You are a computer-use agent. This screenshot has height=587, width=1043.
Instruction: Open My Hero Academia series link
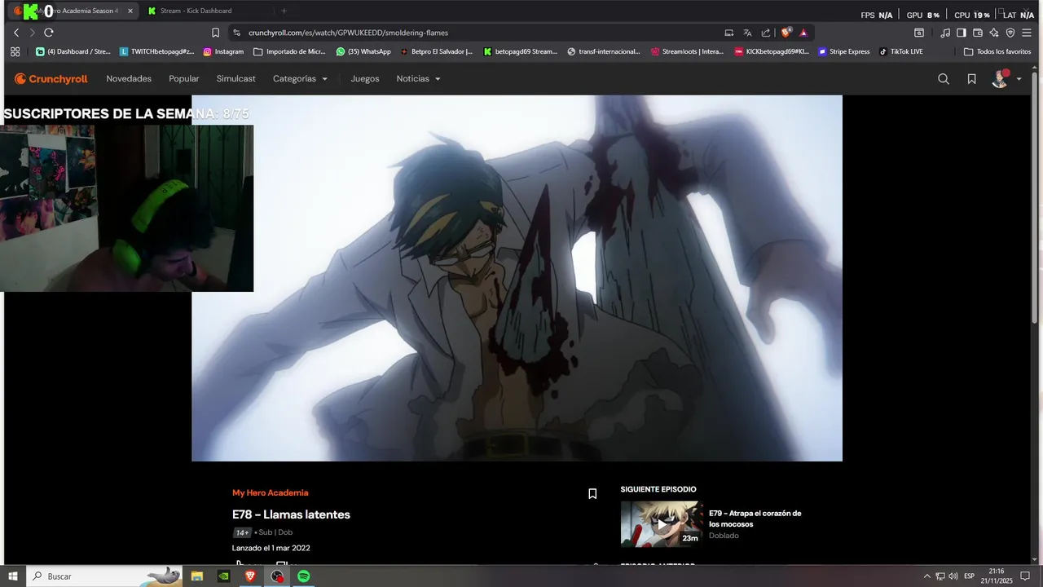pos(271,492)
